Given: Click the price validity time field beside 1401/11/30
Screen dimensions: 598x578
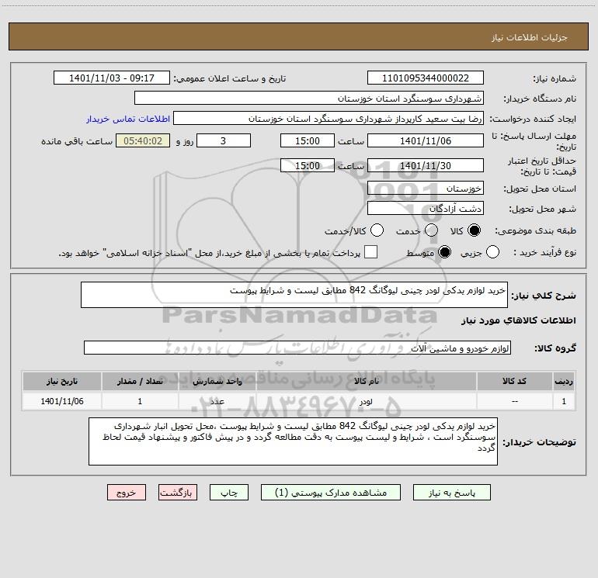Looking at the screenshot, I should pyautogui.click(x=308, y=165).
